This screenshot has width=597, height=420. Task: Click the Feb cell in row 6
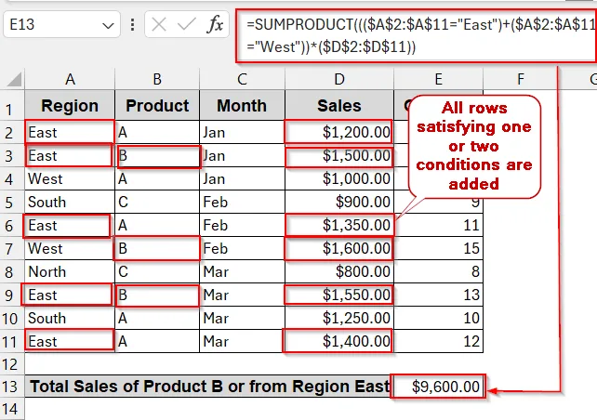tap(242, 225)
